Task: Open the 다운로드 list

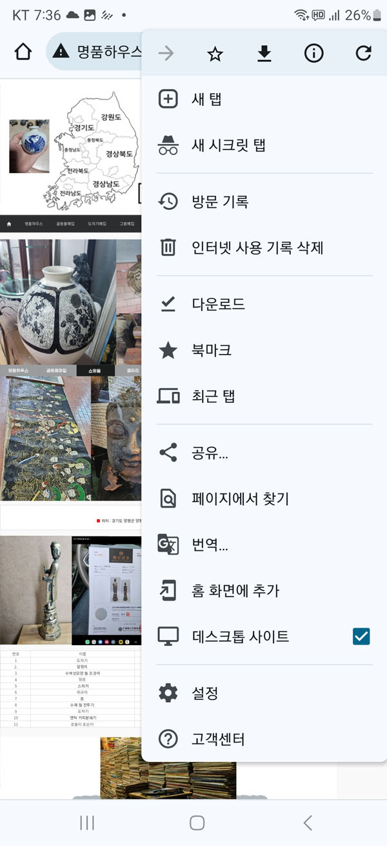Action: point(264,304)
